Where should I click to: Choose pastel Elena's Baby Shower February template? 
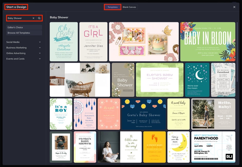coord(85,147)
